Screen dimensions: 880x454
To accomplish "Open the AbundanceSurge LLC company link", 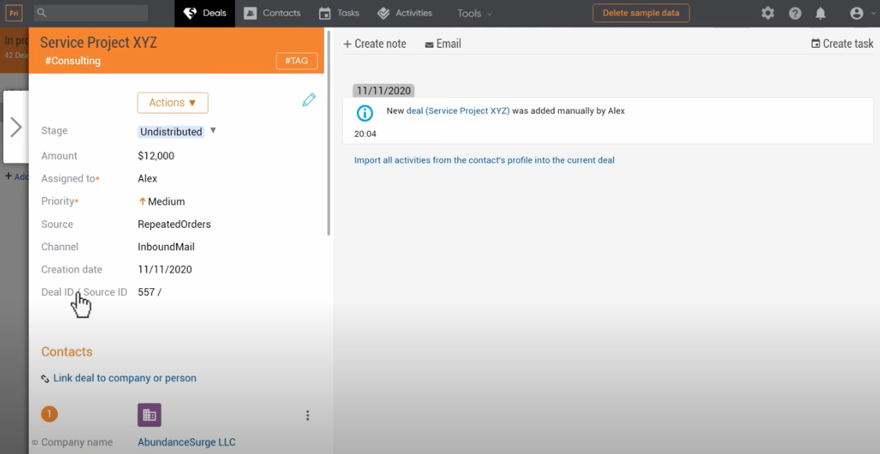I will 186,441.
